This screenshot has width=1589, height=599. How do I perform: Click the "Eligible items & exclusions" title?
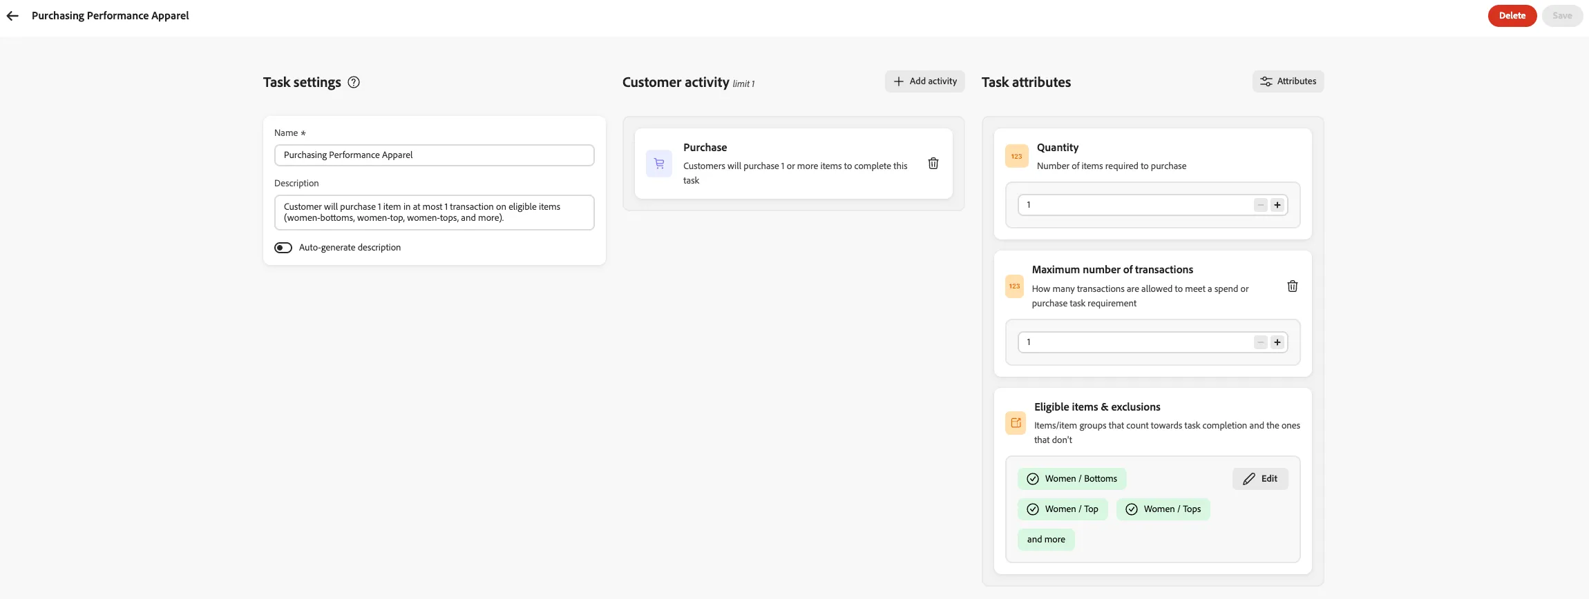pyautogui.click(x=1097, y=407)
